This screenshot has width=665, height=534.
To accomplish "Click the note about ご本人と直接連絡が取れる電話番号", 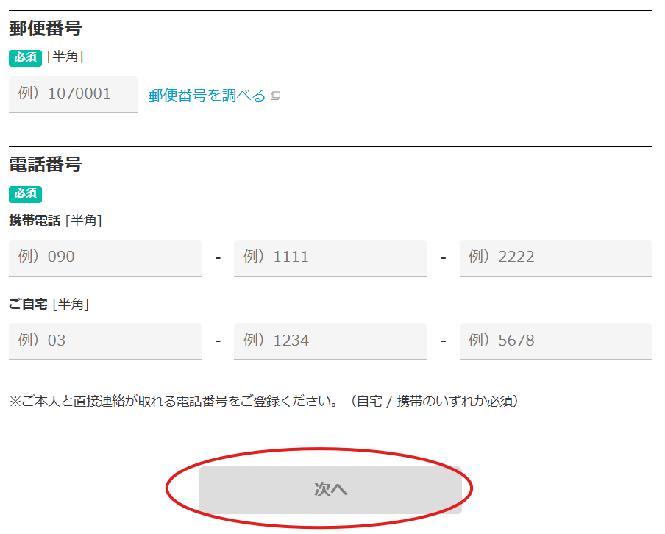I will 263,402.
